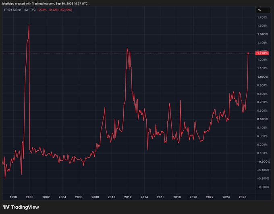Click the 2012 label on time axis
274x214 pixels.
tap(128, 197)
